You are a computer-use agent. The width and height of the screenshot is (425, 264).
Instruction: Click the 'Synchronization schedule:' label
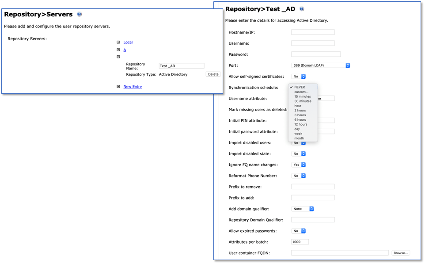point(254,88)
